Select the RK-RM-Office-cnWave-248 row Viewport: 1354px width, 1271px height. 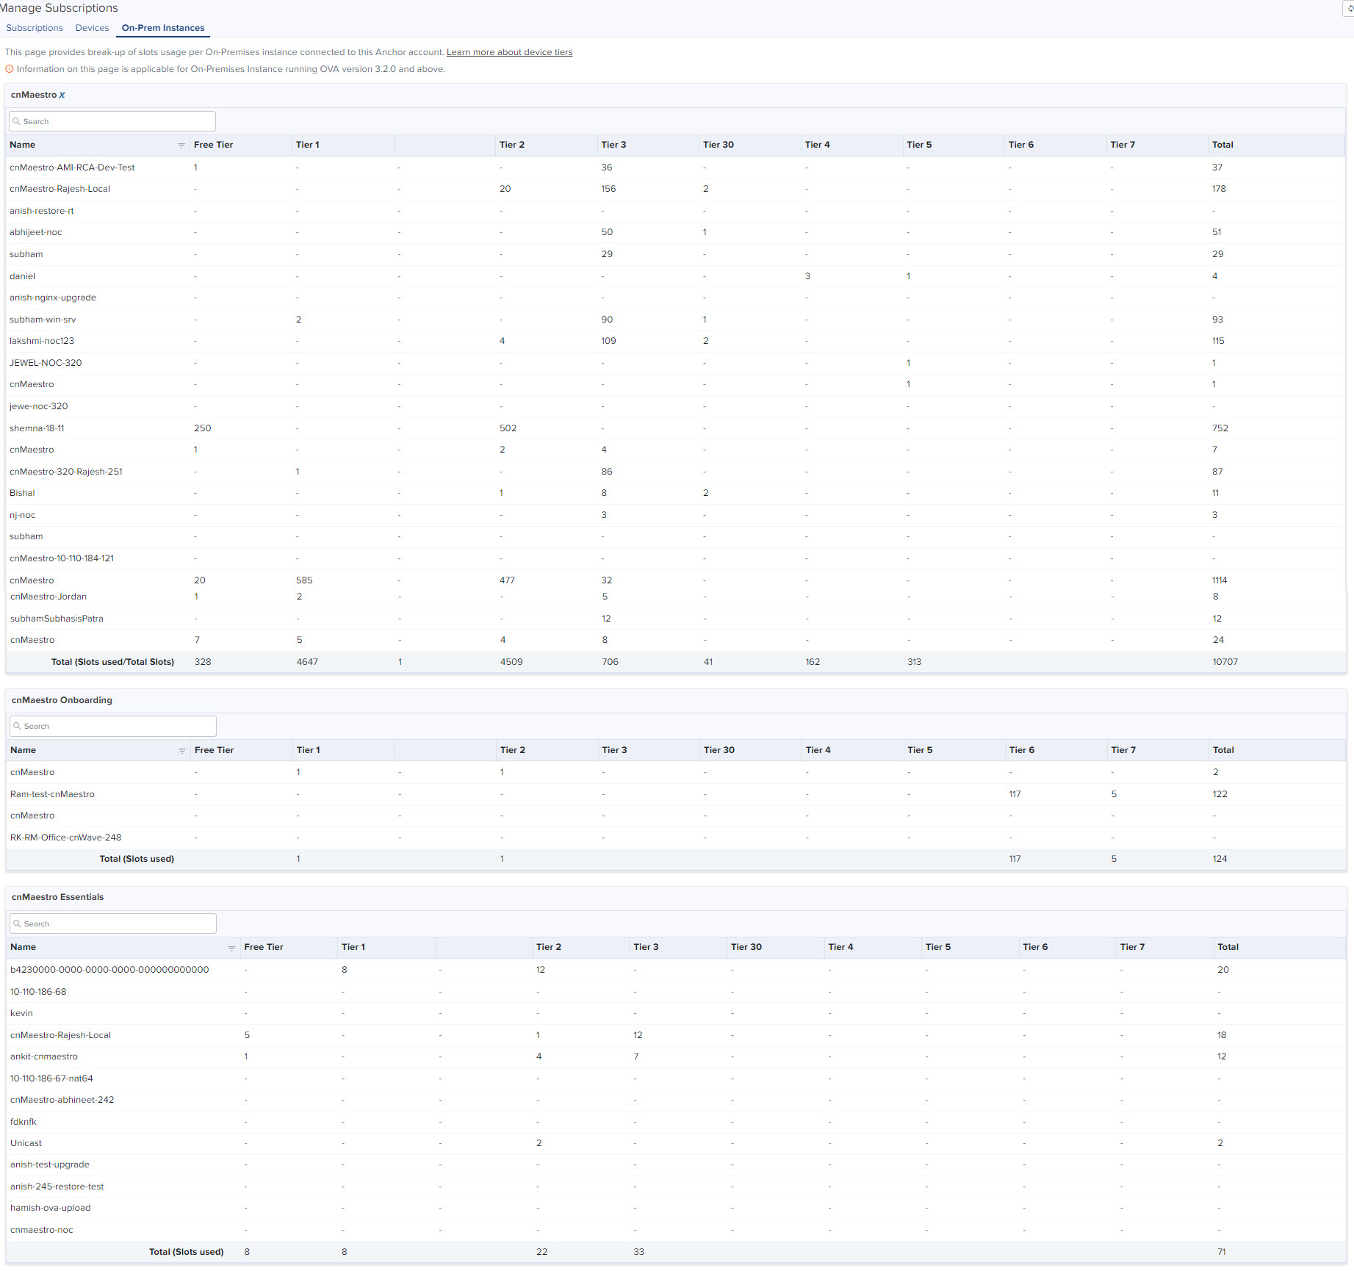coord(676,838)
